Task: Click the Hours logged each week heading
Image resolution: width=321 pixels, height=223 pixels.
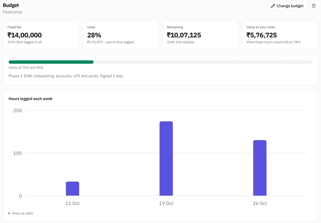Action: (x=31, y=99)
